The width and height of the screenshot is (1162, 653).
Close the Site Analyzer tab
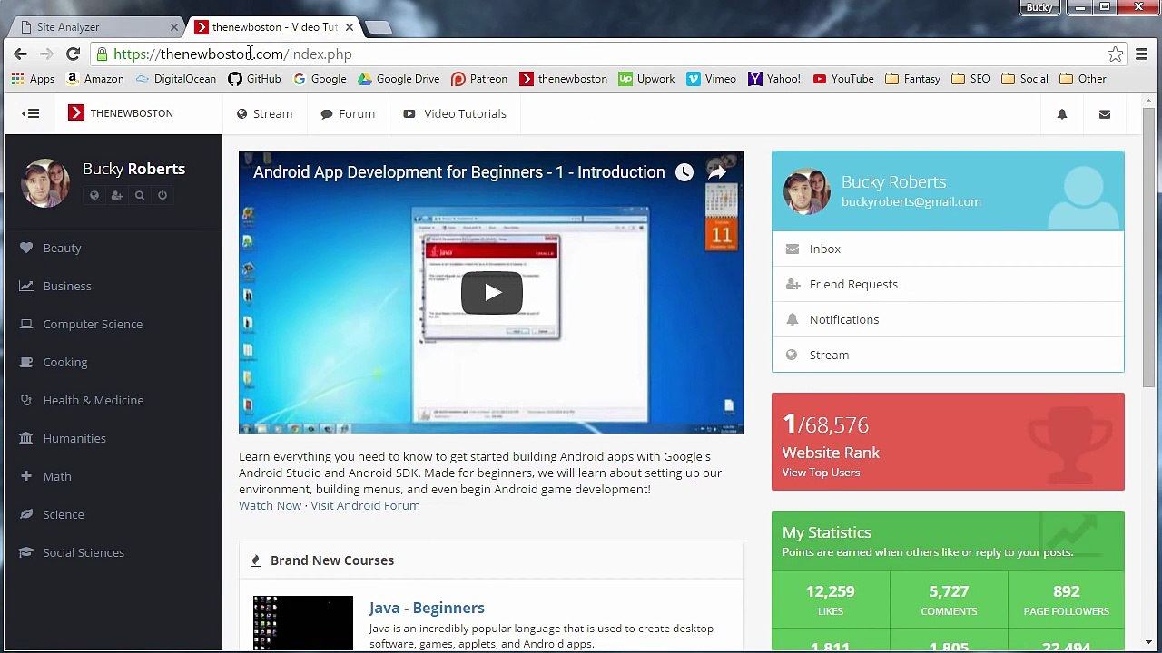pyautogui.click(x=174, y=27)
